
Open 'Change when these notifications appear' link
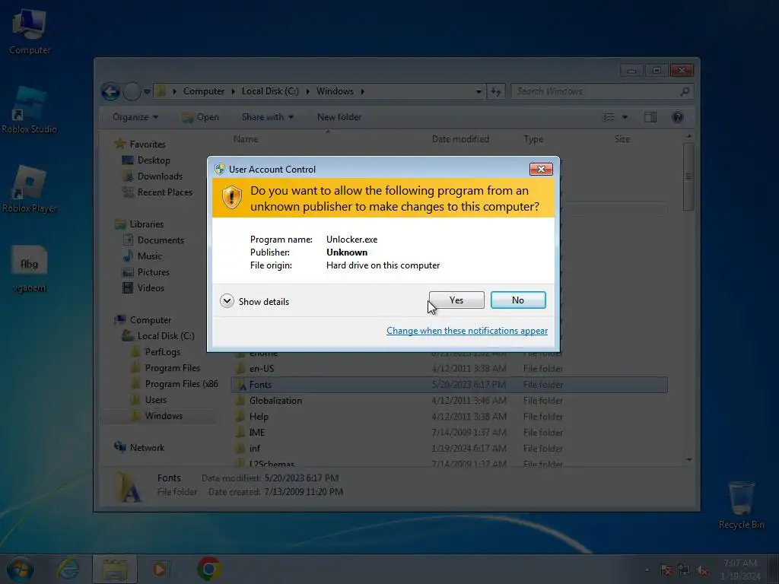(467, 331)
